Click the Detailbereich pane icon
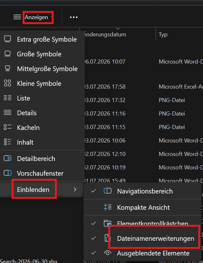This screenshot has width=203, height=263. coord(8,158)
